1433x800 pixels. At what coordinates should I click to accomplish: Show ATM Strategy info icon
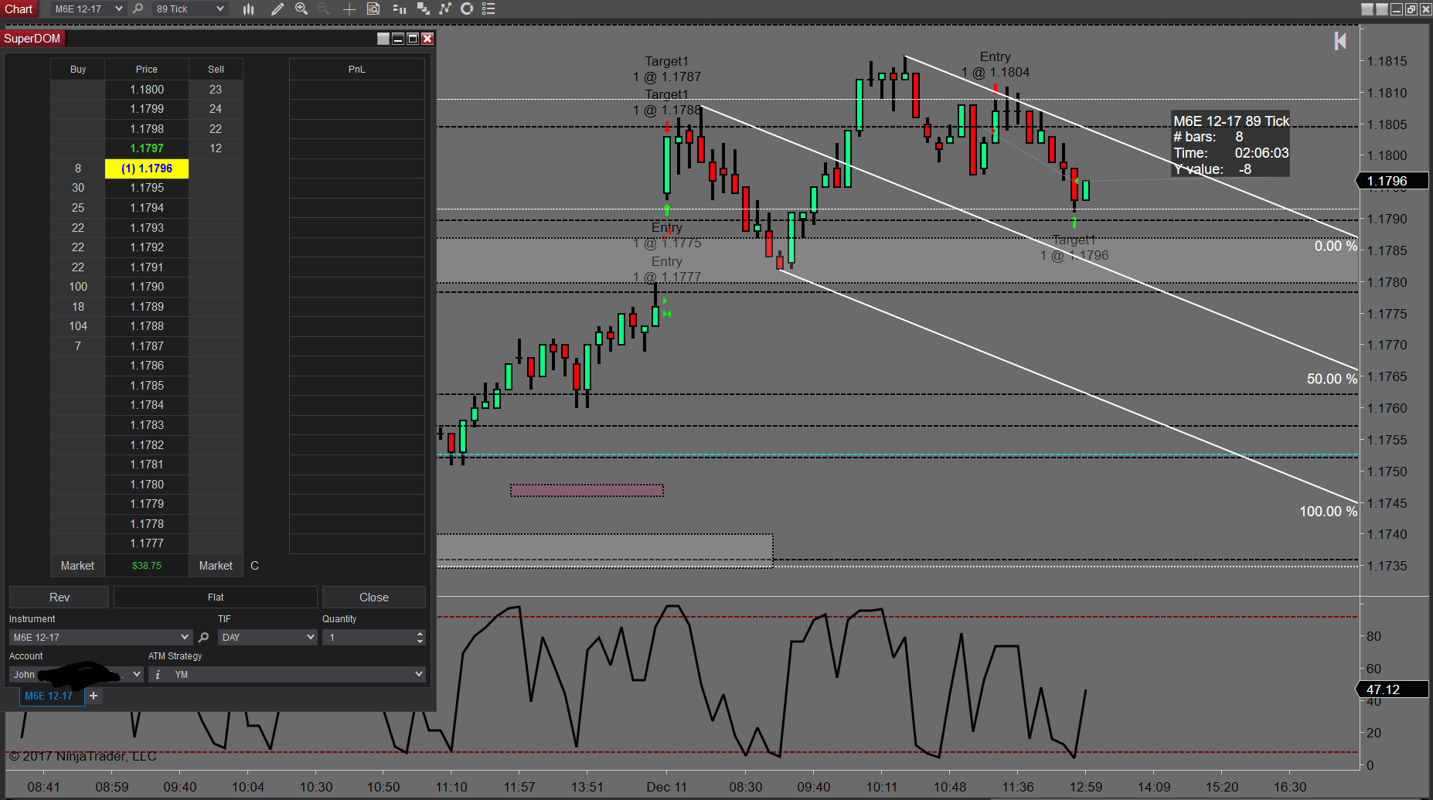point(158,674)
